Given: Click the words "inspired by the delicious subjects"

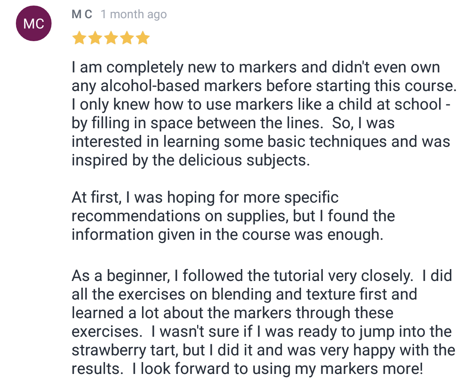Looking at the screenshot, I should [190, 160].
